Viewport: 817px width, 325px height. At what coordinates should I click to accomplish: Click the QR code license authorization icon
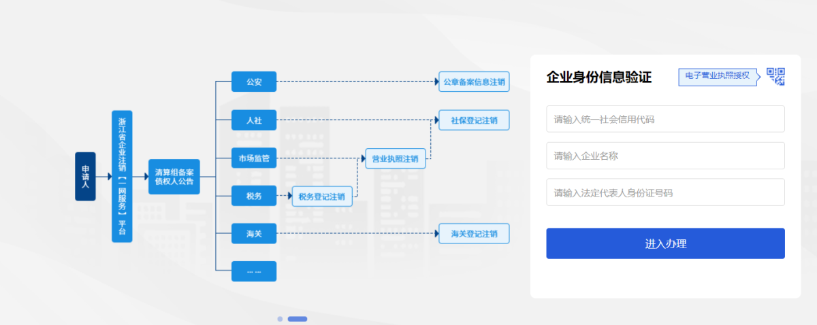tap(775, 76)
